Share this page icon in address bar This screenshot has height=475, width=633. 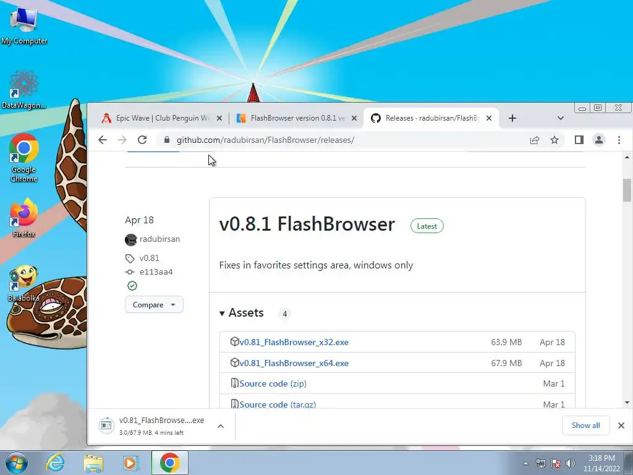(x=535, y=140)
